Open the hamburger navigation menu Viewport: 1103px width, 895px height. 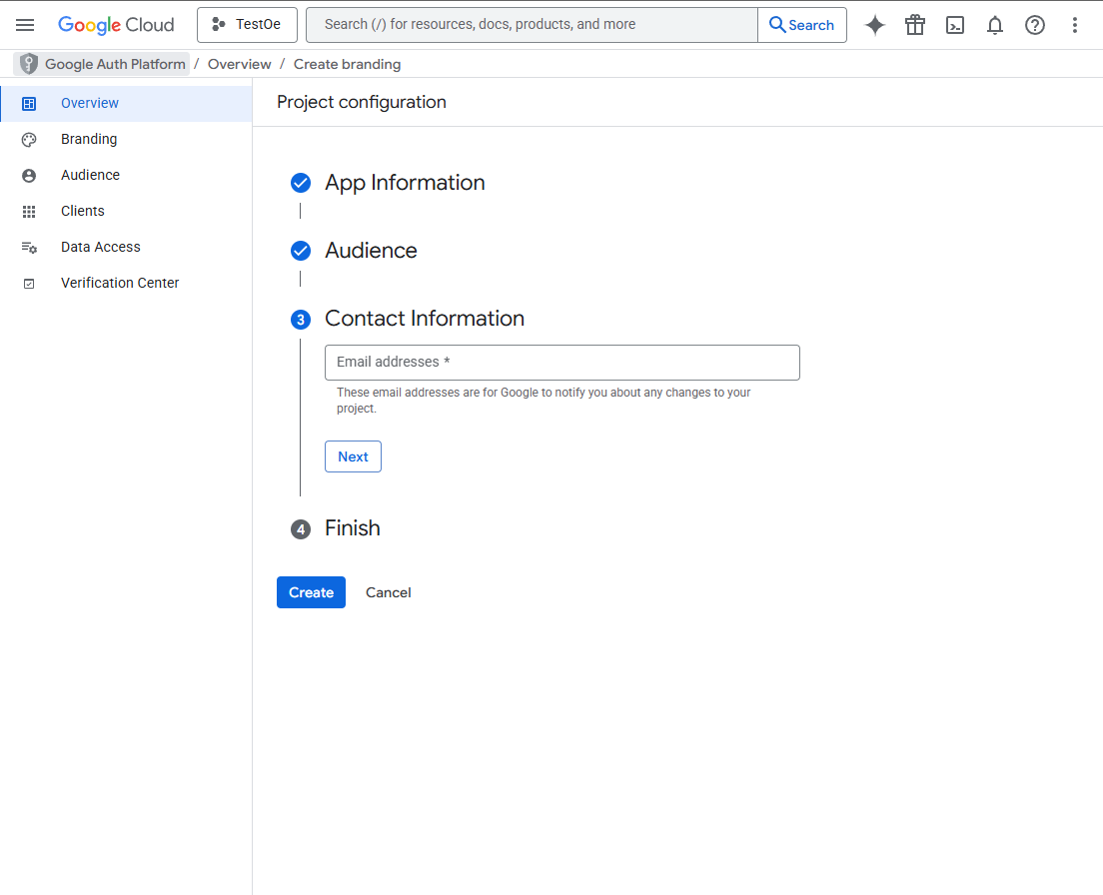pyautogui.click(x=25, y=25)
